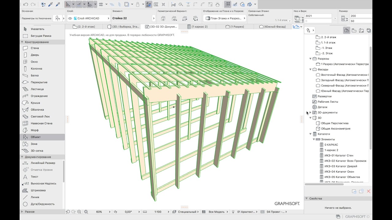Screen dimensions: 392x220
Task: Select the Морф morph tool
Action: pyautogui.click(x=42, y=130)
